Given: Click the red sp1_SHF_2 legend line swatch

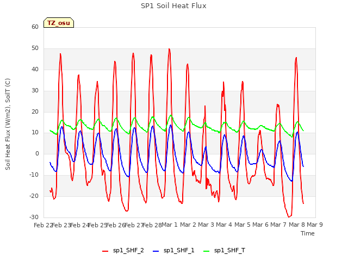Looking at the screenshot, I should tap(105, 251).
